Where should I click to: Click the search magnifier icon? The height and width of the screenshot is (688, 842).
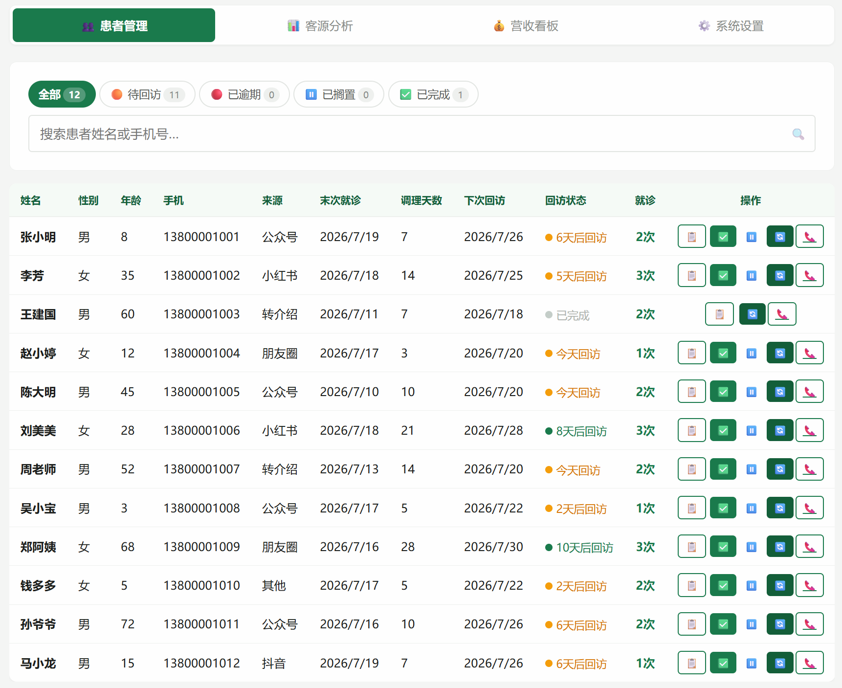pos(798,134)
